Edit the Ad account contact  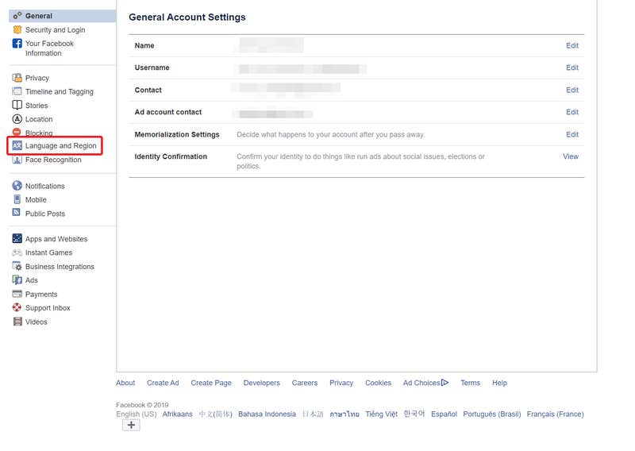click(571, 112)
